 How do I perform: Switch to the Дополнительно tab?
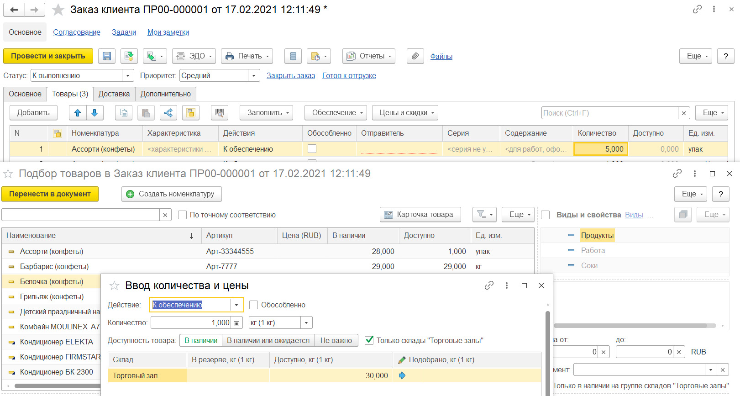166,94
